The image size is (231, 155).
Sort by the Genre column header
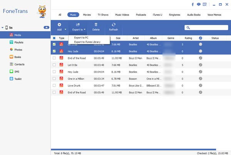[171, 38]
